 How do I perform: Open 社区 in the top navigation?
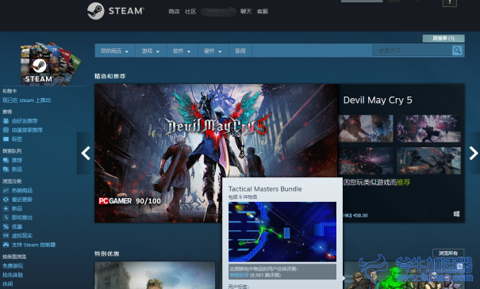(190, 12)
